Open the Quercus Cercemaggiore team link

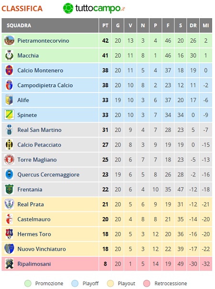pyautogui.click(x=48, y=174)
